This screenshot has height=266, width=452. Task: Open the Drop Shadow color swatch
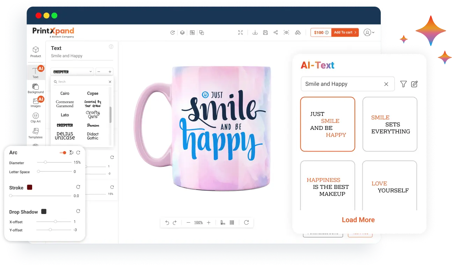[44, 212]
